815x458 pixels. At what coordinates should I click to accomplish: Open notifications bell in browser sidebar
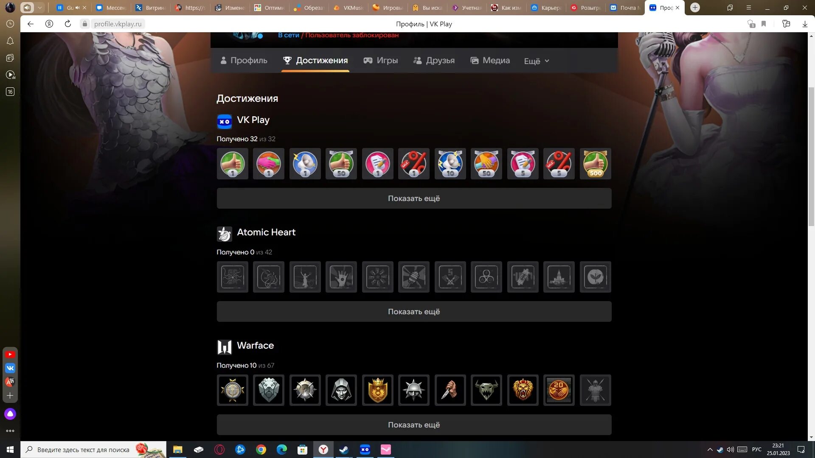pos(10,41)
